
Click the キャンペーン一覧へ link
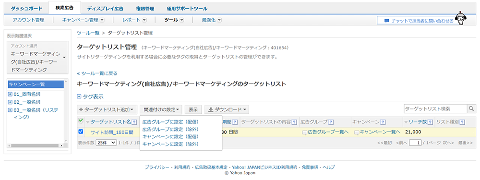380,132
